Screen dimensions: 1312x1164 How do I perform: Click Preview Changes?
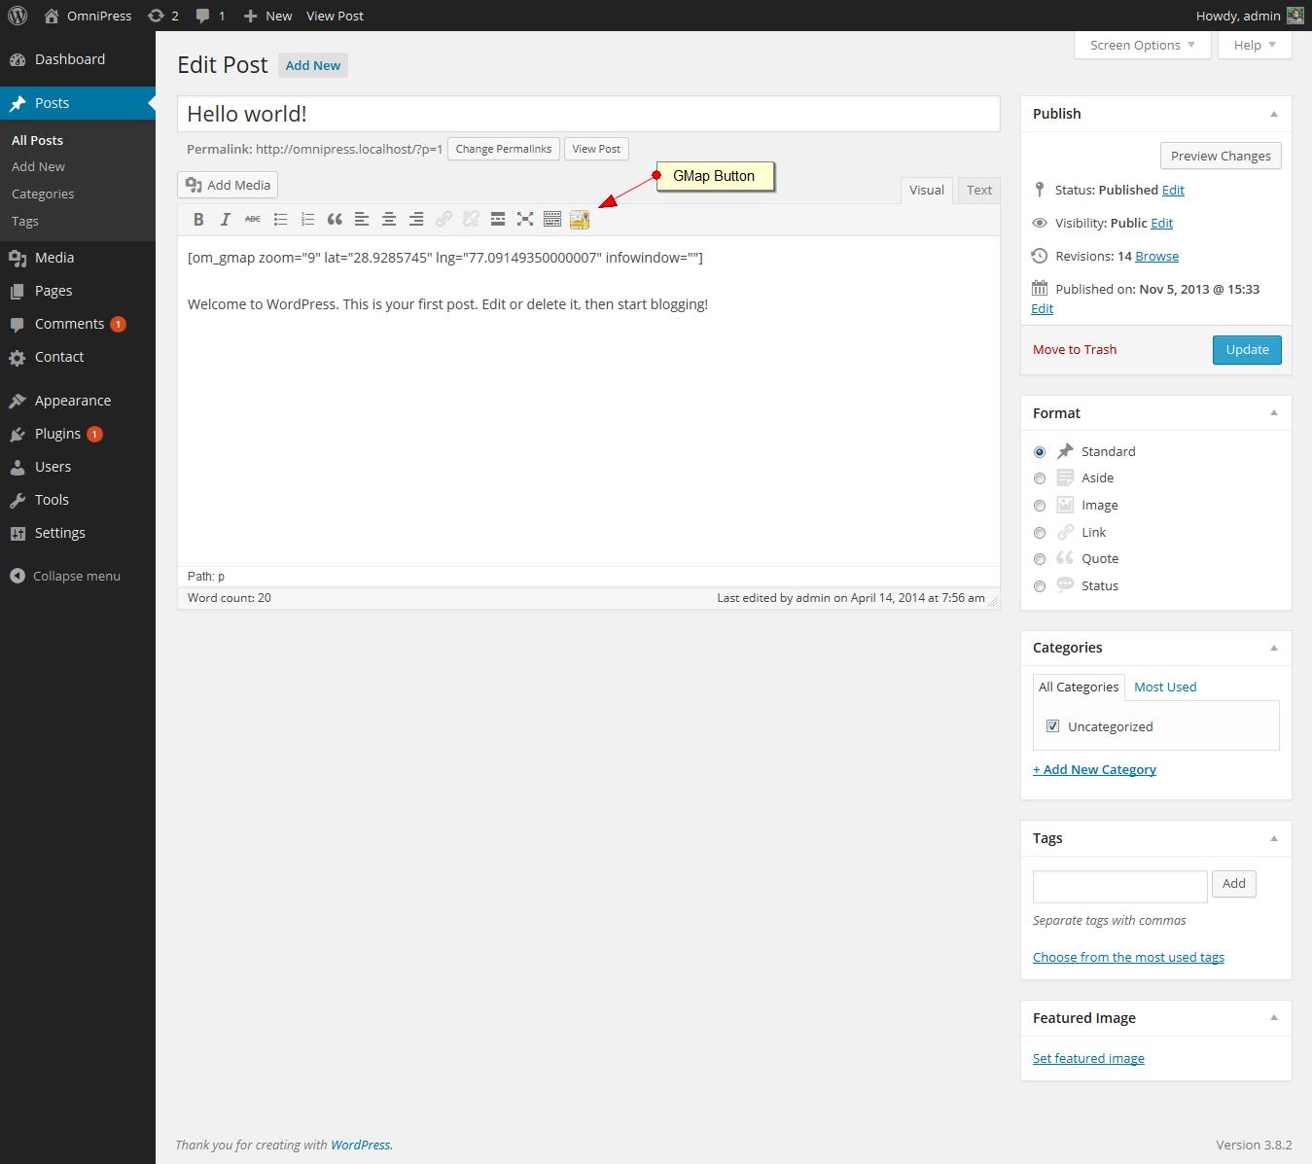[x=1221, y=156]
